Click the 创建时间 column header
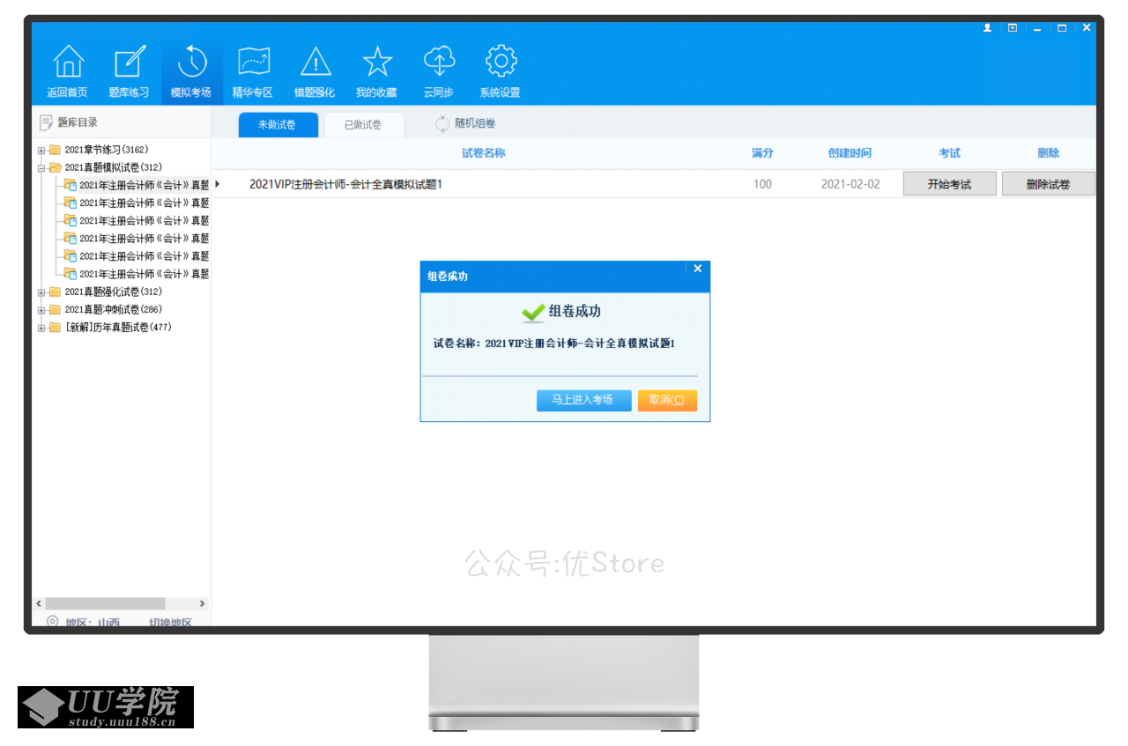Viewport: 1128px width, 746px height. pos(850,153)
